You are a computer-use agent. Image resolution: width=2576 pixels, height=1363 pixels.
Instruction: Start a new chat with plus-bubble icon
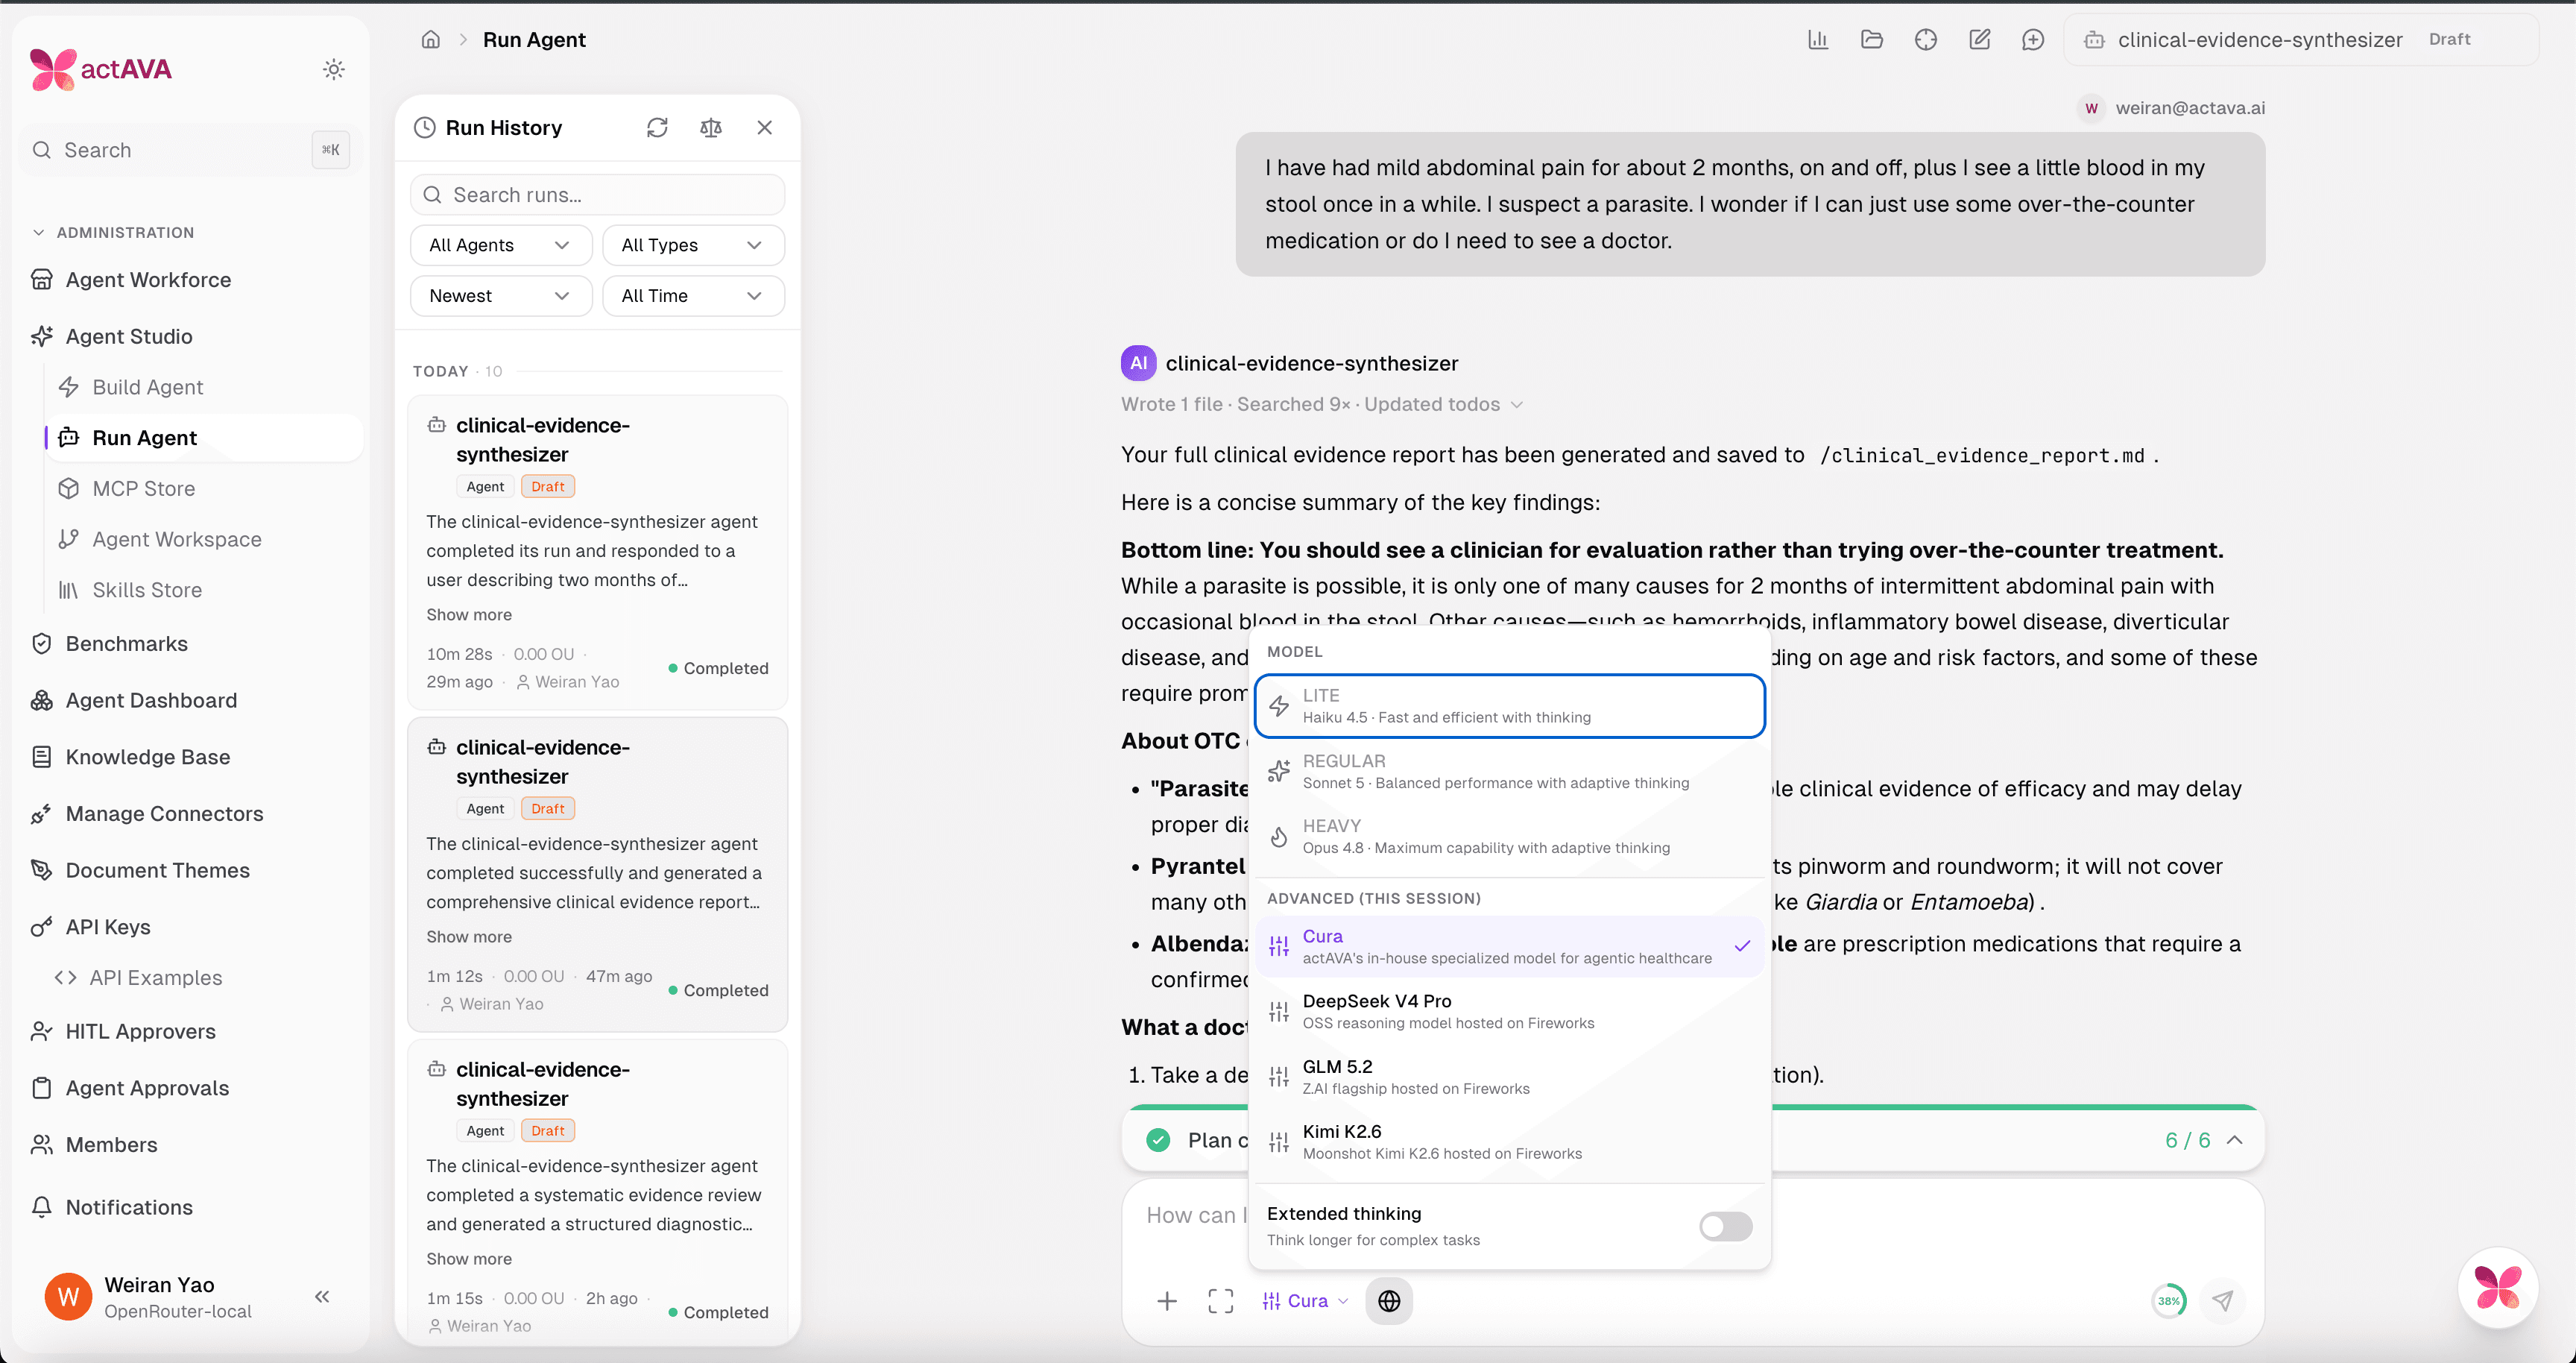click(2033, 40)
